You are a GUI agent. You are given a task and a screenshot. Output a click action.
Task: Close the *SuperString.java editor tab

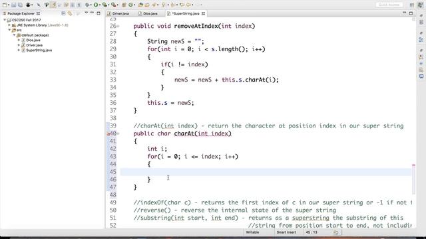click(x=203, y=13)
